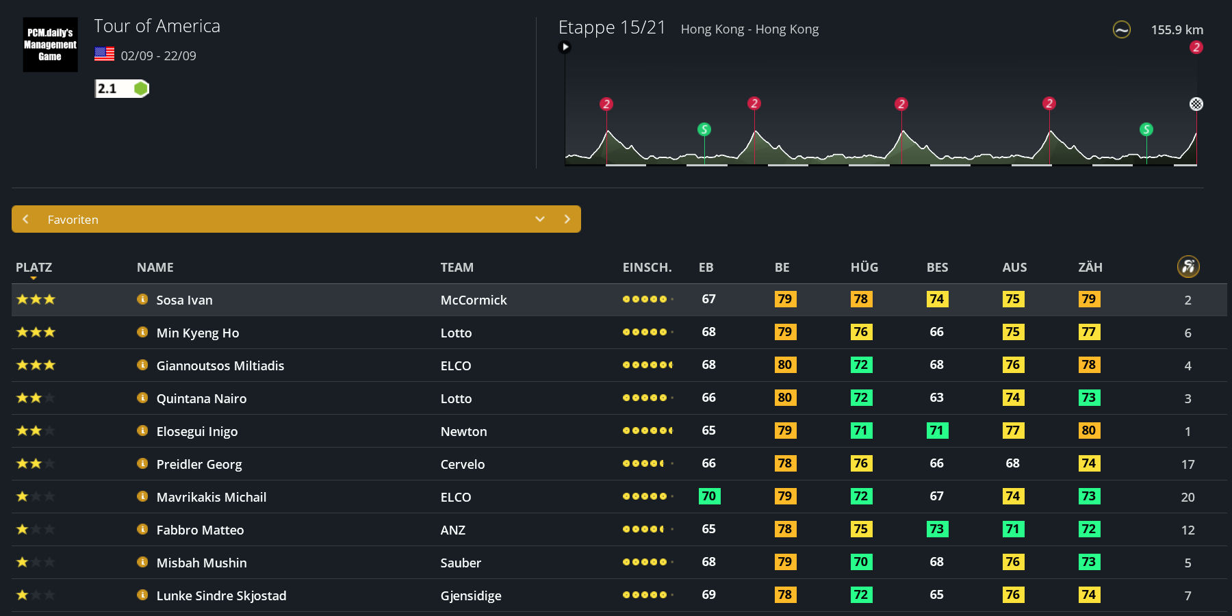Open the McCormick team link
The width and height of the screenshot is (1232, 616).
[x=473, y=300]
